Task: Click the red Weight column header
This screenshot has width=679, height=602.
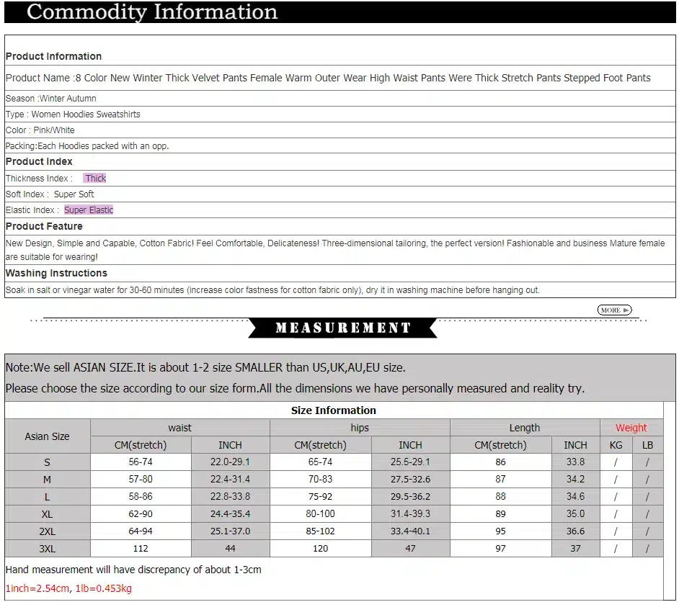Action: (631, 428)
